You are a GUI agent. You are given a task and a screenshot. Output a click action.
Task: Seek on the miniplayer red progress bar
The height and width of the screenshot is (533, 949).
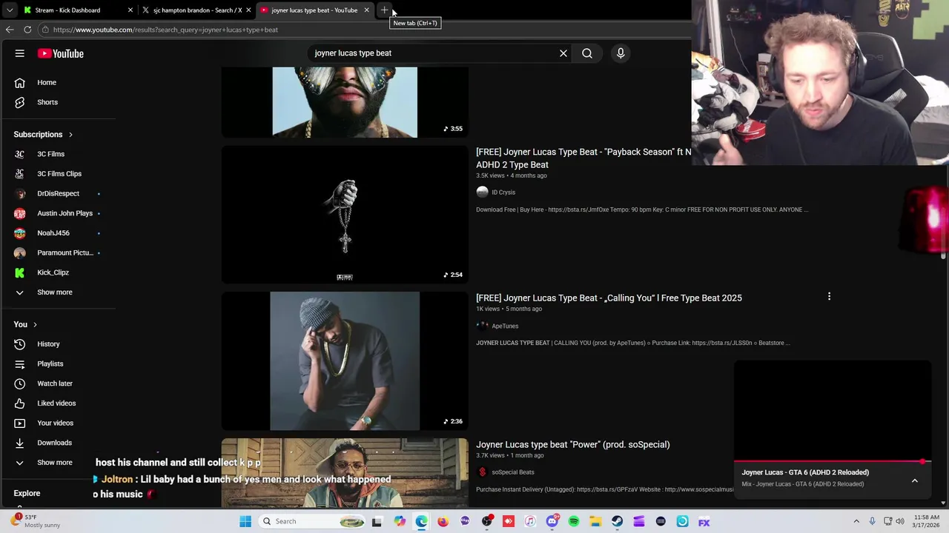[x=832, y=462]
